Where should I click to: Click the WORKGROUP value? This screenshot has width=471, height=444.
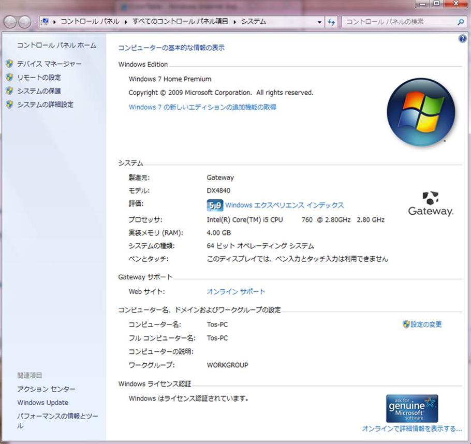click(227, 365)
